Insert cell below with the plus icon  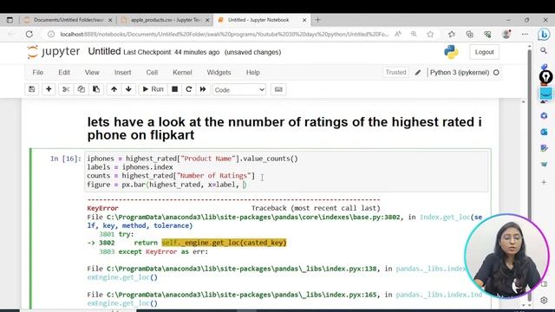click(x=49, y=89)
